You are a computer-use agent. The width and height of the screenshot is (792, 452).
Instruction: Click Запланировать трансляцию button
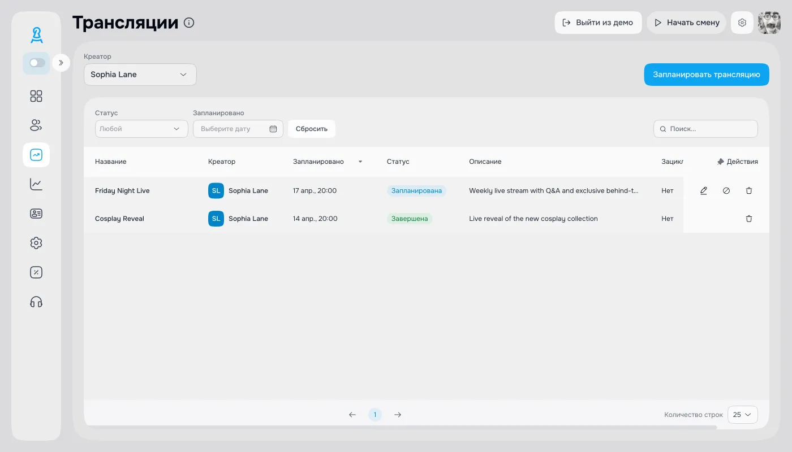[706, 75]
